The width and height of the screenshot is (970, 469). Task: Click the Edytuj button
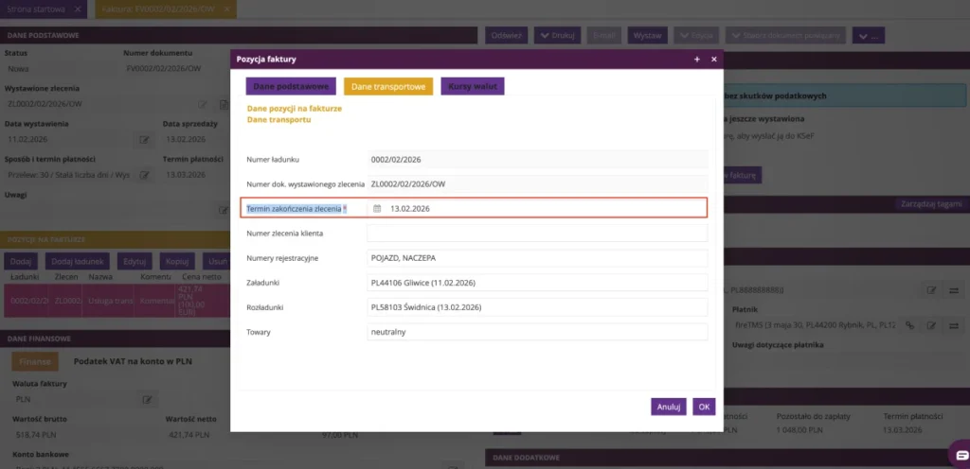pyautogui.click(x=135, y=261)
